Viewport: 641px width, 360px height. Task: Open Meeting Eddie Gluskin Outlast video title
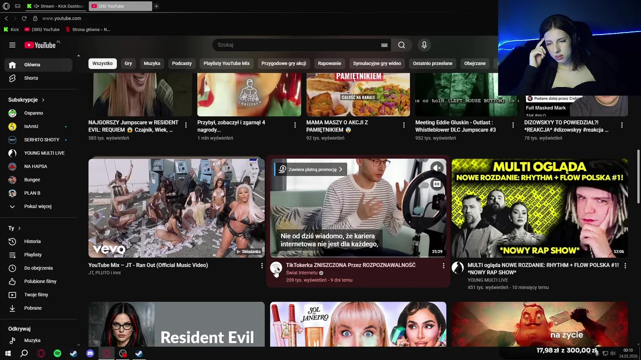point(456,126)
